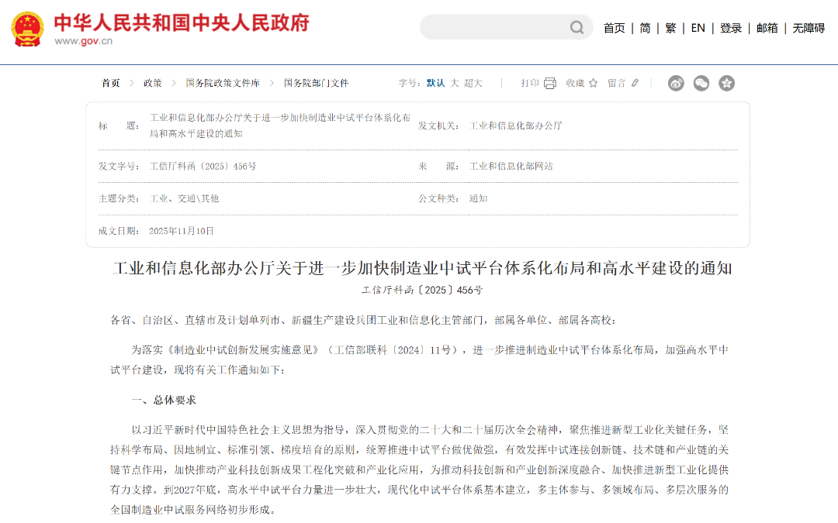
Task: Click the pencil message icon
Action: click(x=635, y=83)
